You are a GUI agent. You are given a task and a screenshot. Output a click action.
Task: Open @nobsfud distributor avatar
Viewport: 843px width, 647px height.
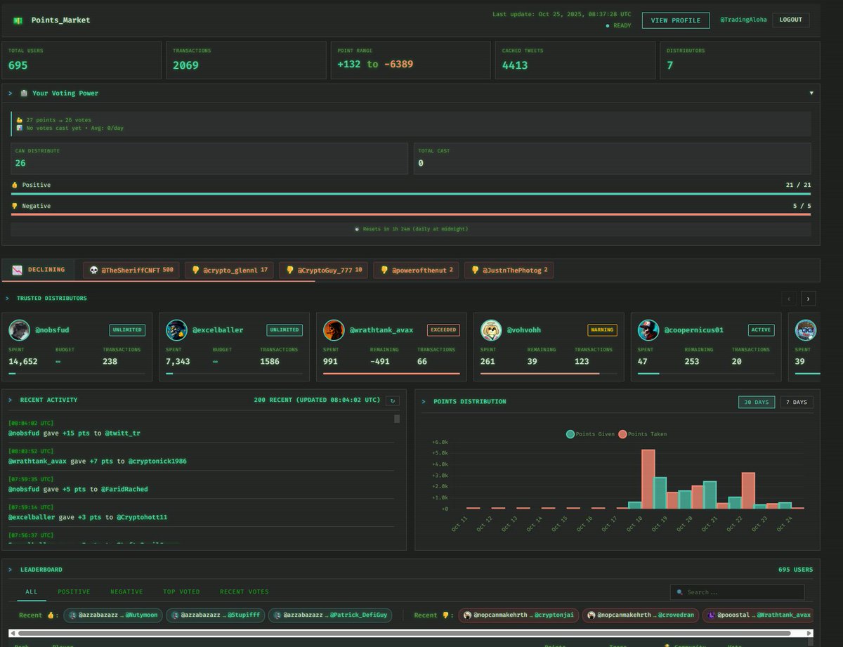19,330
